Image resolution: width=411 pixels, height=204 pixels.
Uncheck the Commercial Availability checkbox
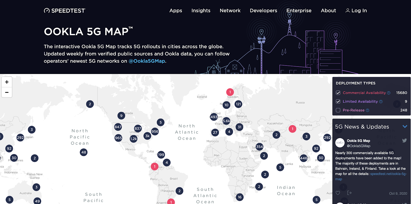[338, 93]
